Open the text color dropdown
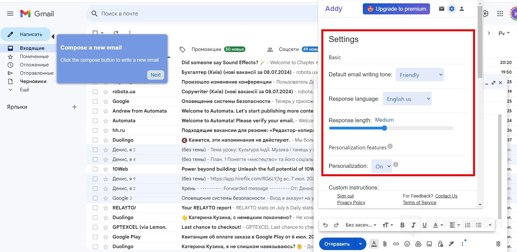The width and height of the screenshot is (517, 252). point(438,225)
